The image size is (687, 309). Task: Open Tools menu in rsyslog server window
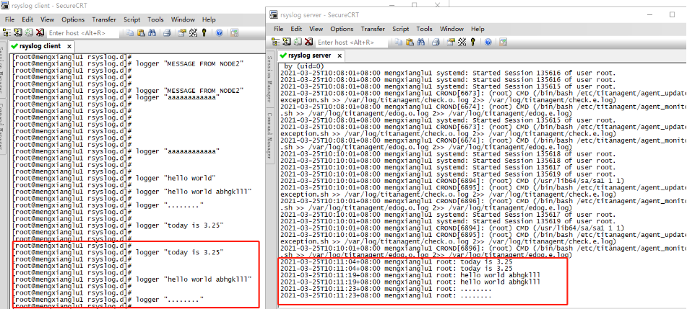(424, 29)
